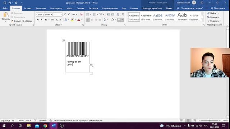This screenshot has width=230, height=129.
Task: Center the paragraph text
Action: 92,20
